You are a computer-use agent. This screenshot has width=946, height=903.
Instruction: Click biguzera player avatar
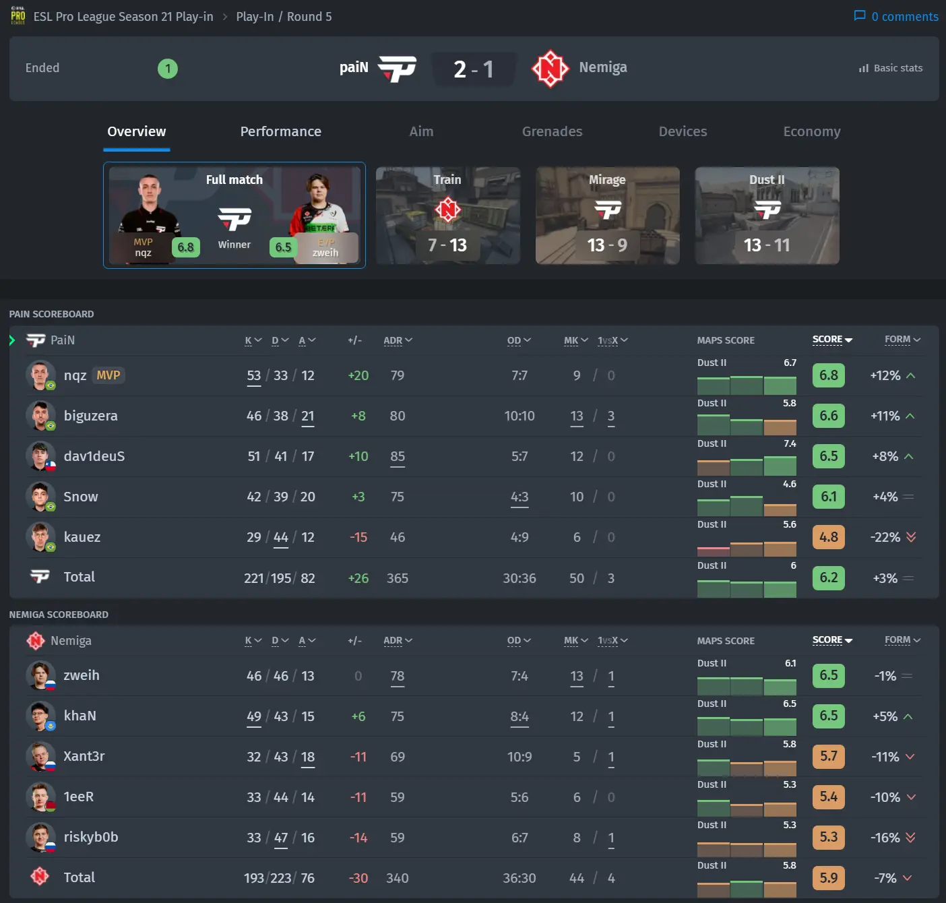coord(40,416)
